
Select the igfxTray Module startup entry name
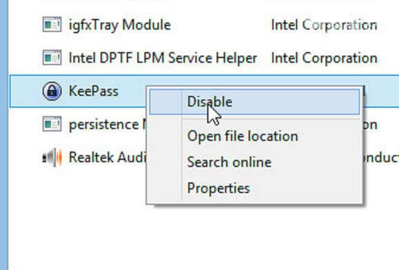120,25
